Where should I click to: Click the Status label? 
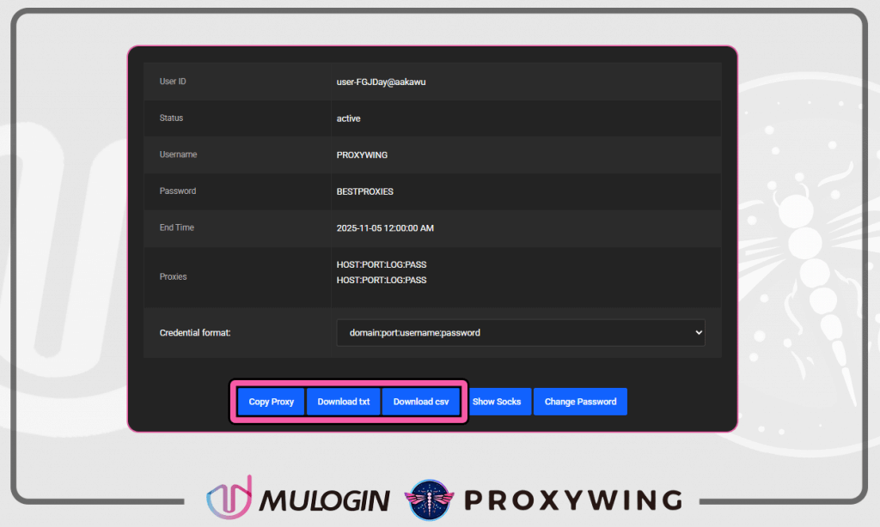tap(171, 118)
